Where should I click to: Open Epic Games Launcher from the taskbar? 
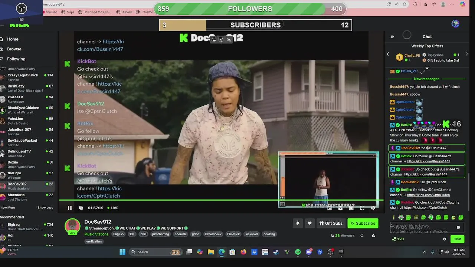[341, 252]
